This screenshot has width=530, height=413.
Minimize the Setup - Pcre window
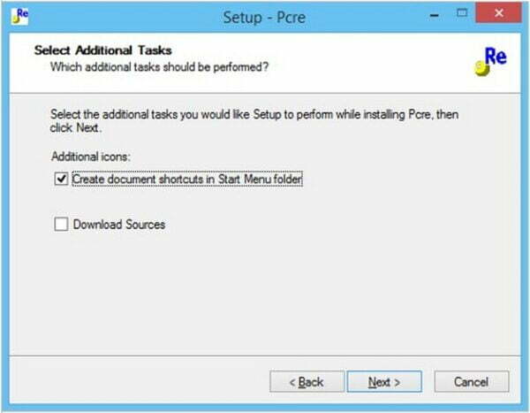(435, 15)
